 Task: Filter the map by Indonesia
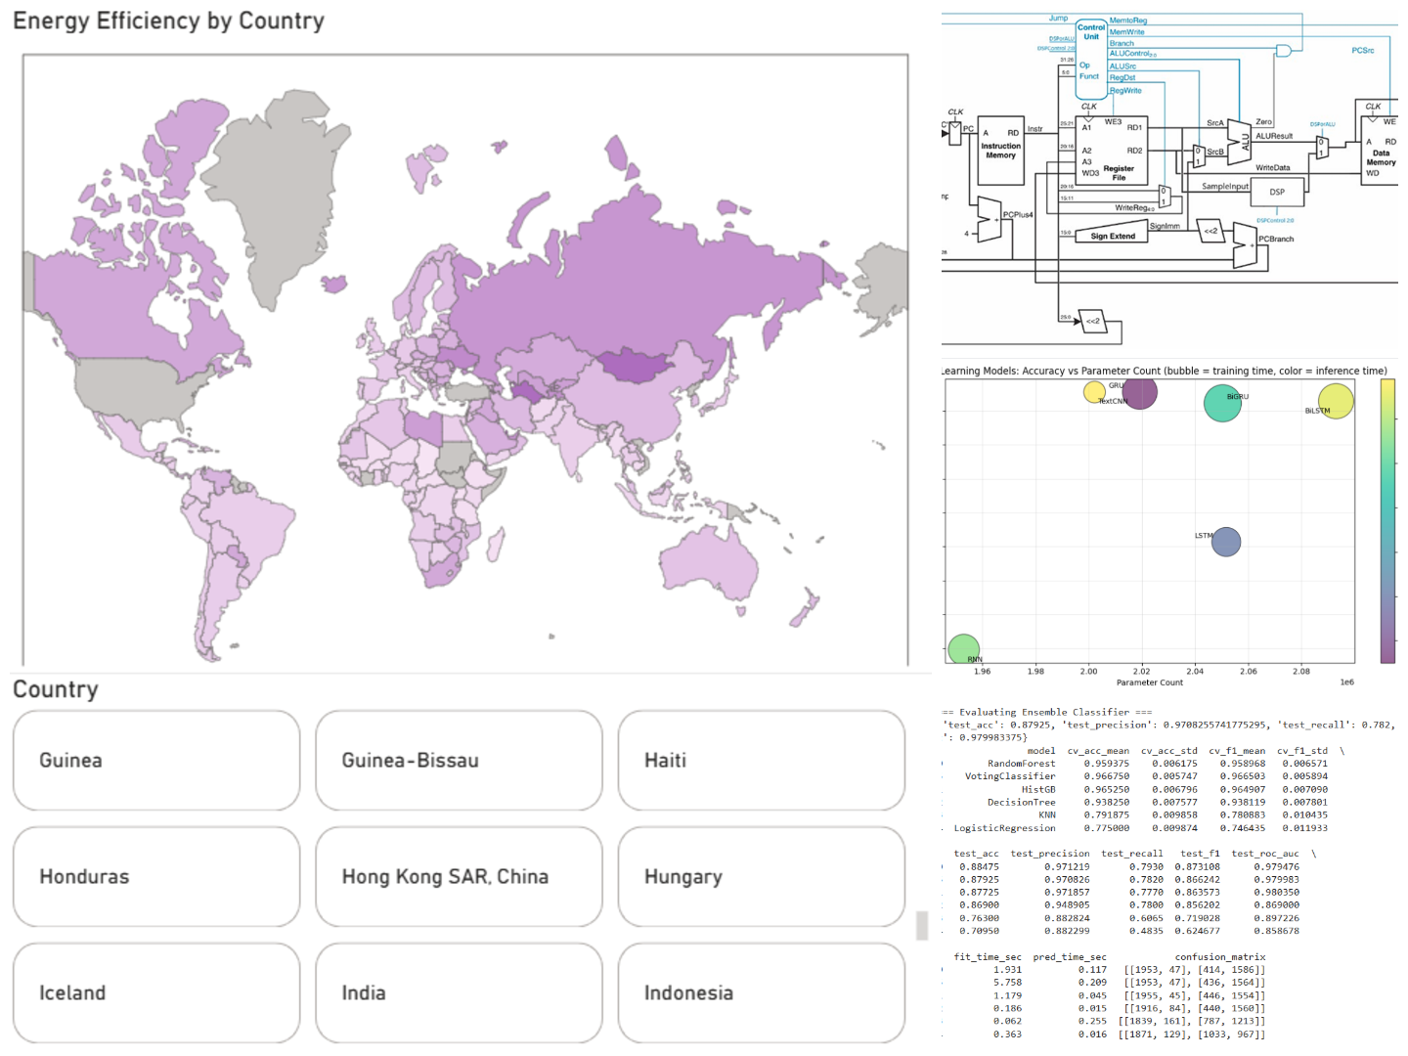pyautogui.click(x=761, y=993)
